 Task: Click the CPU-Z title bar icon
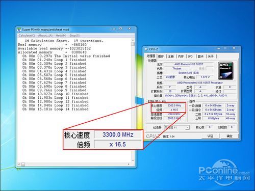click(x=146, y=49)
